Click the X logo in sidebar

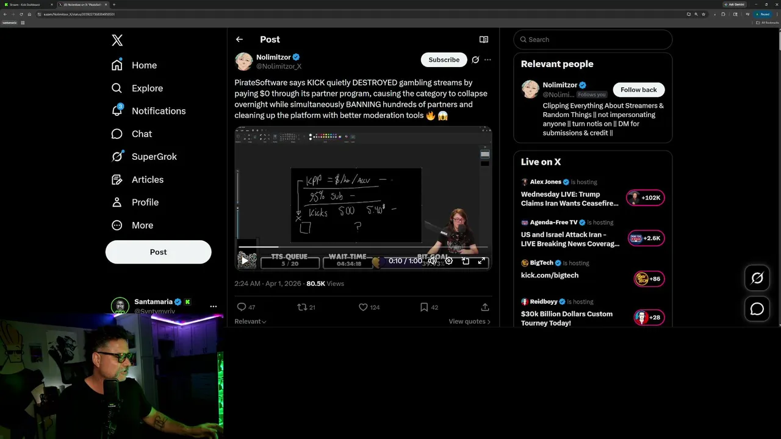(117, 40)
